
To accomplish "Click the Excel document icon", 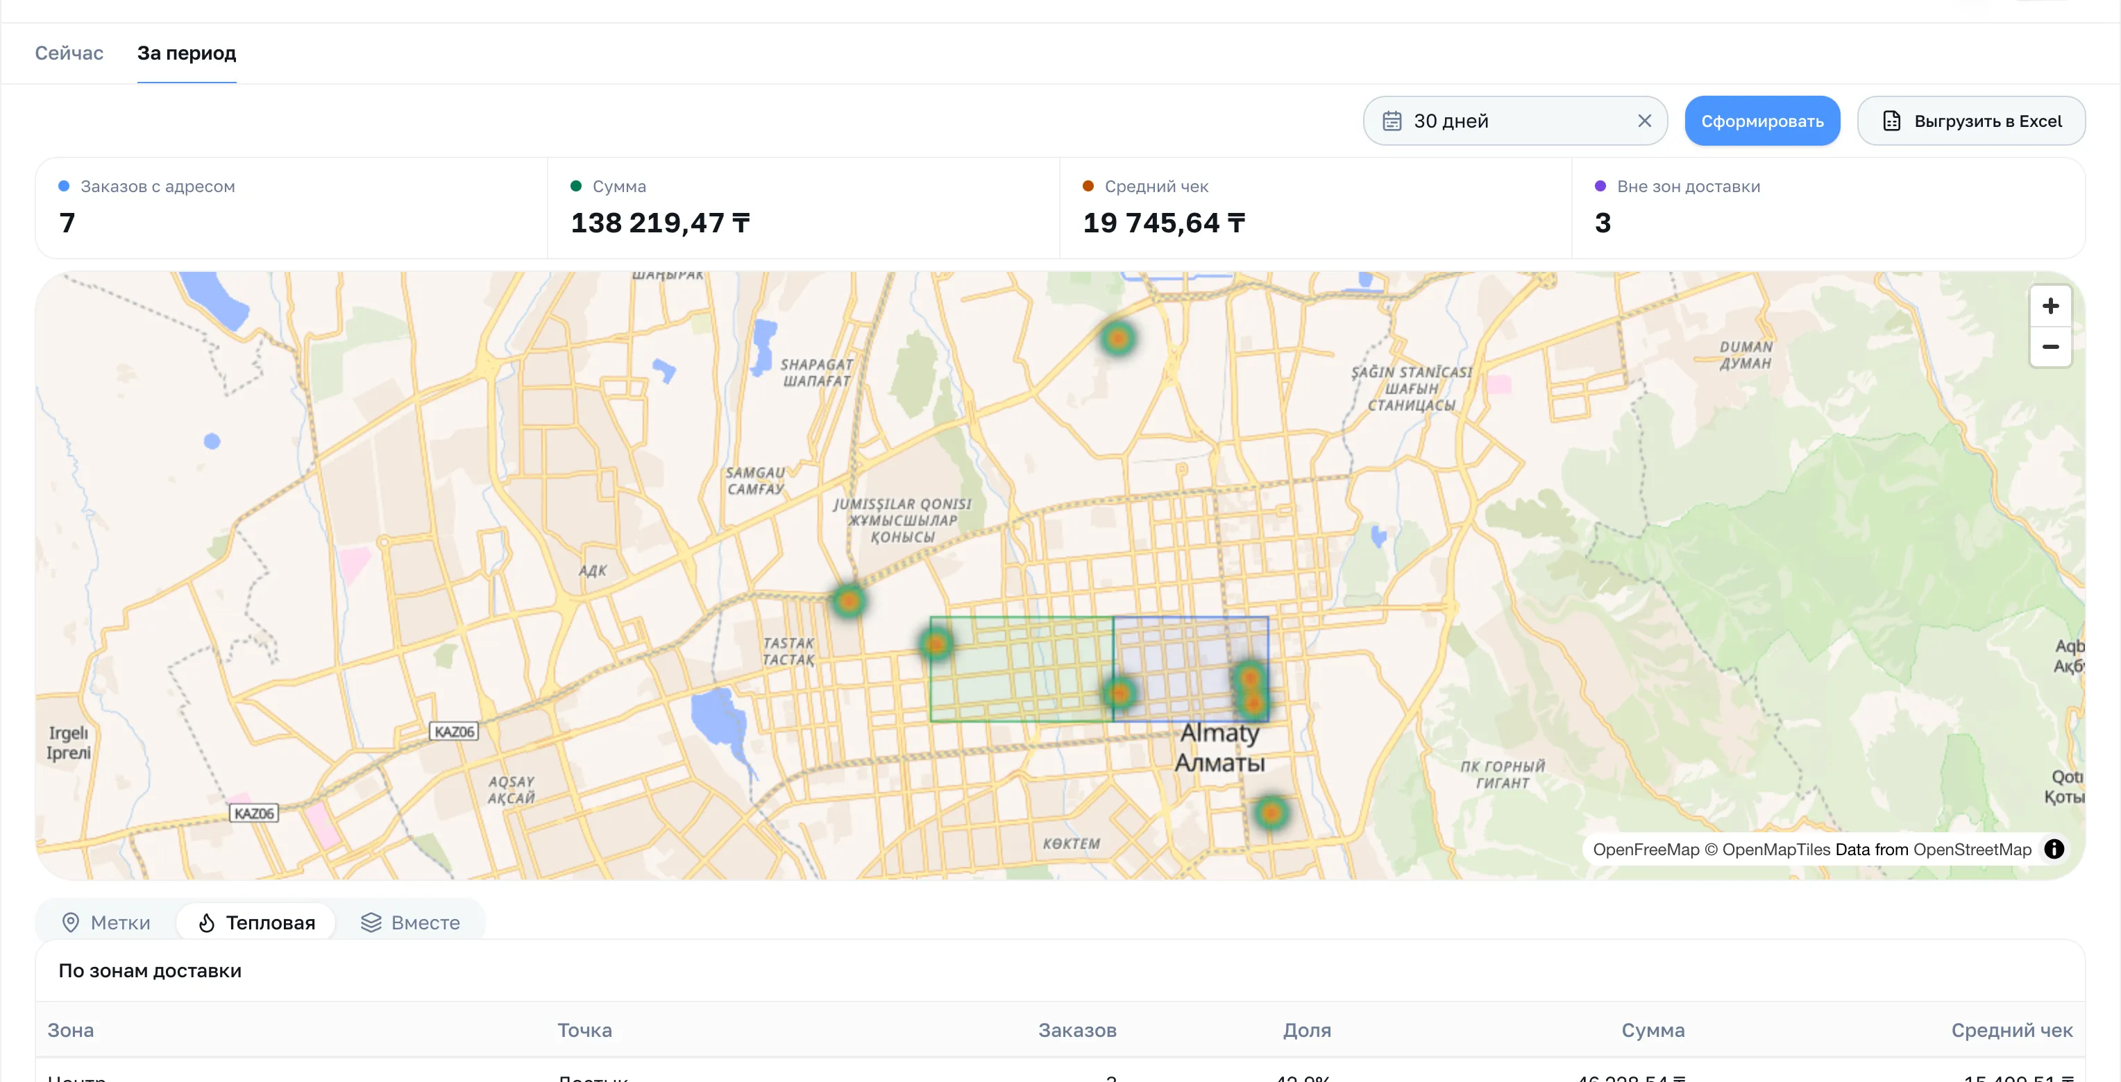I will pos(1891,121).
